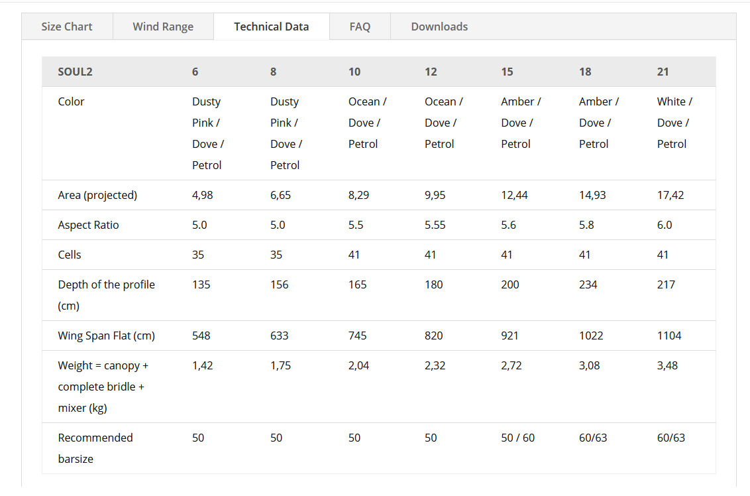
Task: Select the Aspect Ratio row label
Action: tap(89, 225)
